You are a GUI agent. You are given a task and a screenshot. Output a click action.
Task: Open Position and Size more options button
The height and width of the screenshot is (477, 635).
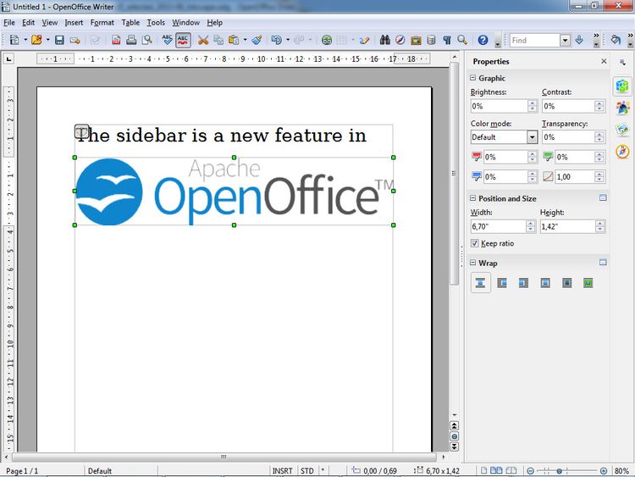[603, 197]
